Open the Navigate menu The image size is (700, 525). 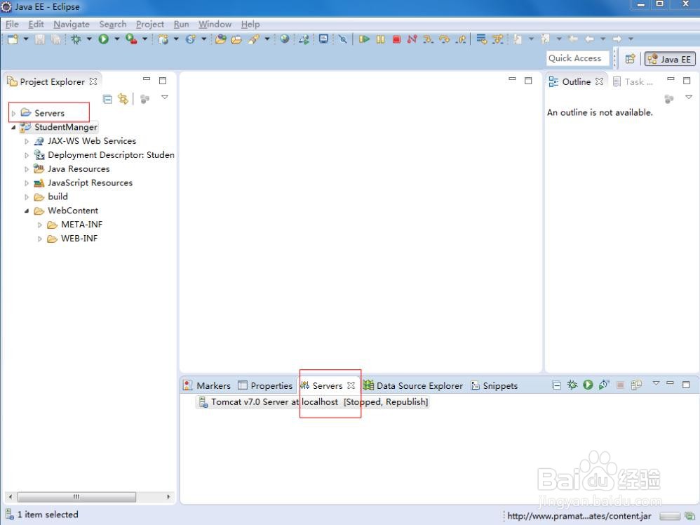(72, 24)
